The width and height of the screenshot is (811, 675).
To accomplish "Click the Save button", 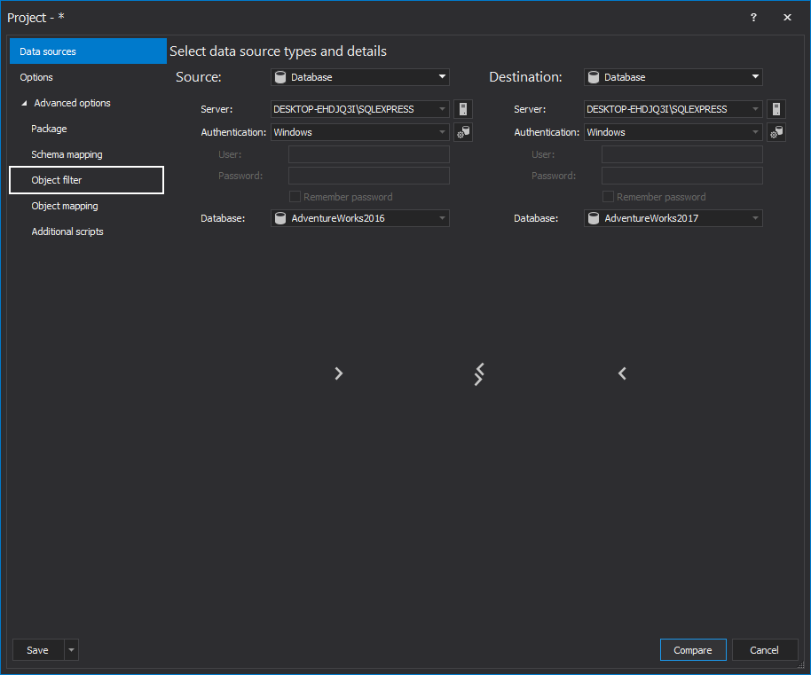I will tap(38, 649).
